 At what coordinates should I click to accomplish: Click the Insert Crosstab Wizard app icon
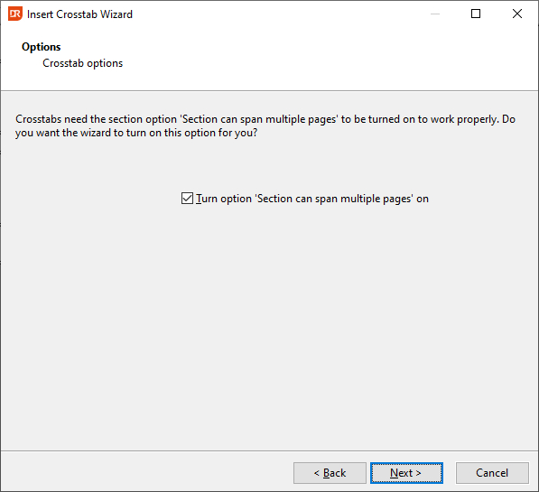tap(15, 14)
